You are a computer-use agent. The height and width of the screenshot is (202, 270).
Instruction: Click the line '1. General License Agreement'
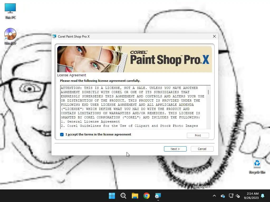pyautogui.click(x=90, y=122)
